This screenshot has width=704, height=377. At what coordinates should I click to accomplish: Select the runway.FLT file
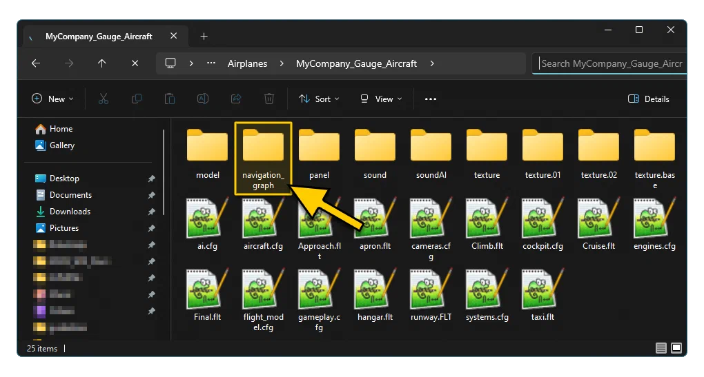tap(431, 295)
